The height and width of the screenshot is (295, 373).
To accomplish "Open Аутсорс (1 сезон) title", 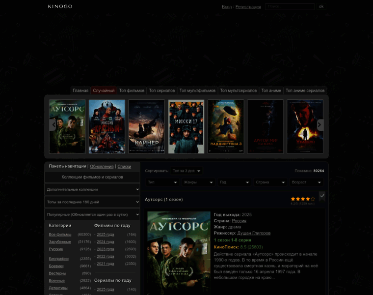I will pos(163,200).
